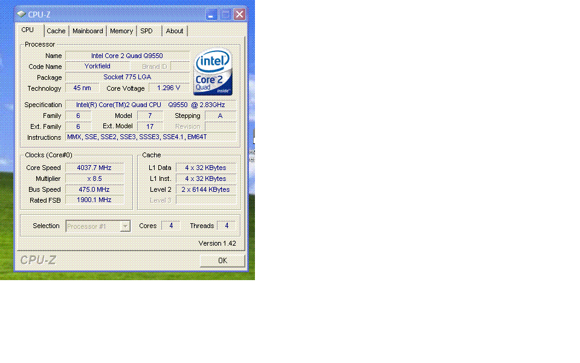Click the OK button
This screenshot has width=580, height=363.
[x=222, y=261]
